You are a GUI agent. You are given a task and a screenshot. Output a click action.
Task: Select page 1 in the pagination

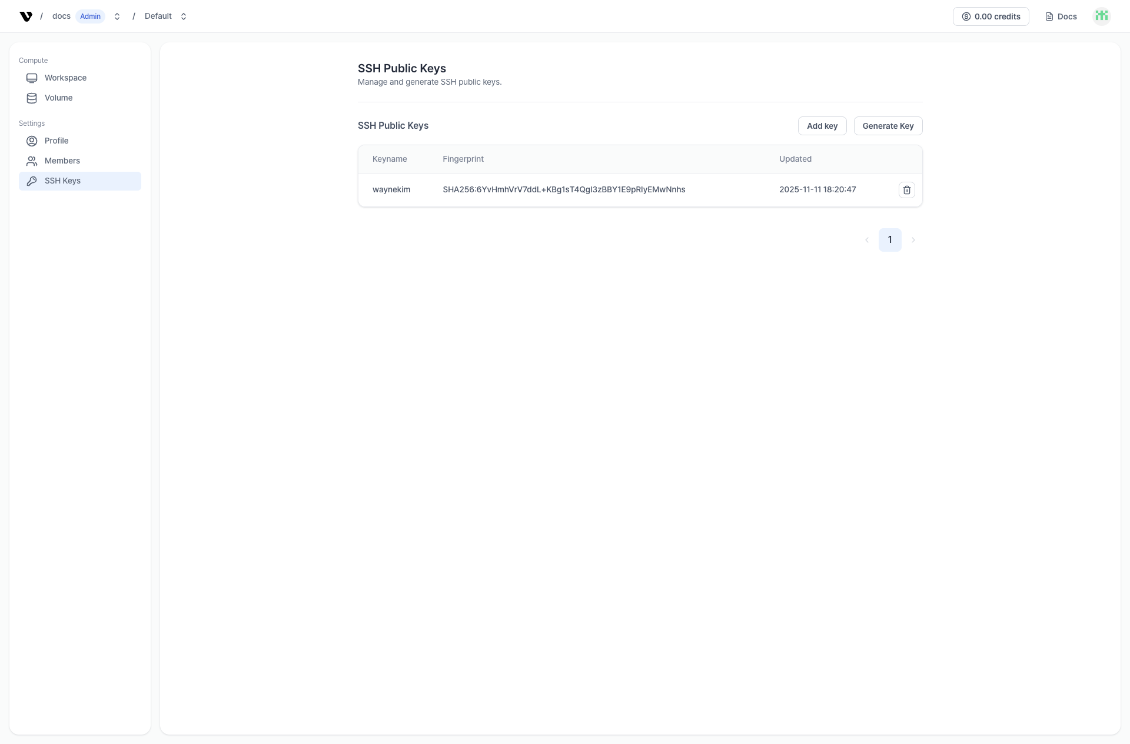pos(890,240)
